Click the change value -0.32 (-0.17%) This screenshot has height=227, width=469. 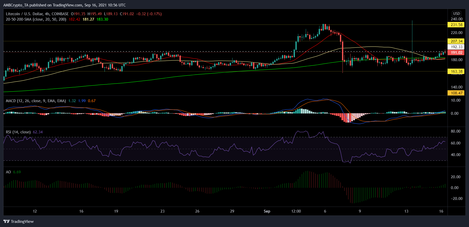[x=149, y=14]
